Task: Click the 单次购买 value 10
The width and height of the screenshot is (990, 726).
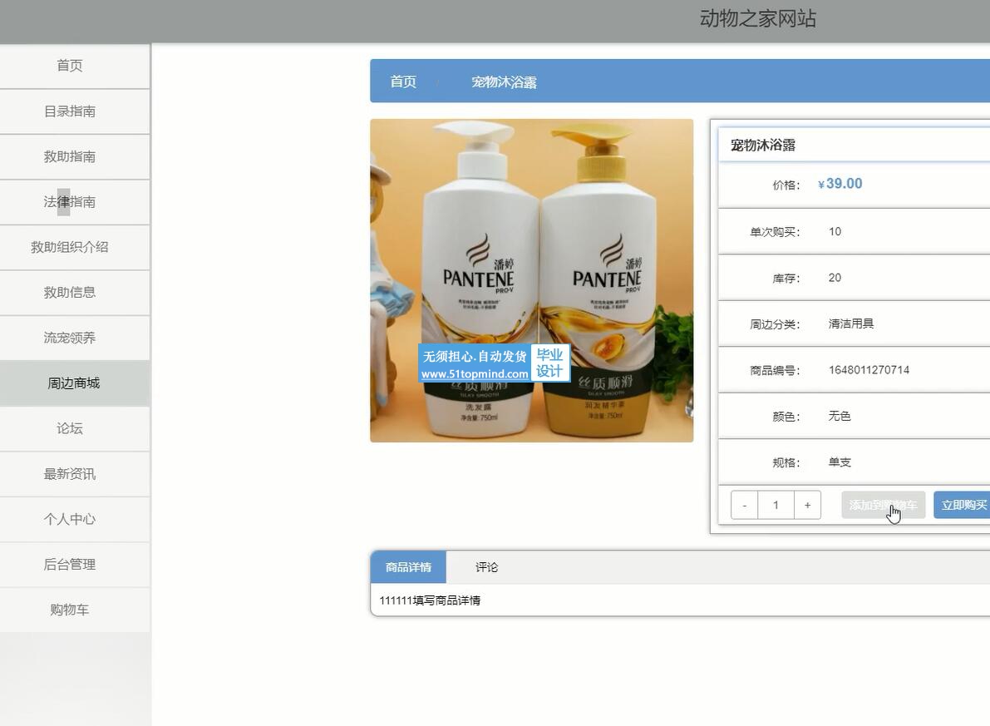Action: tap(835, 231)
